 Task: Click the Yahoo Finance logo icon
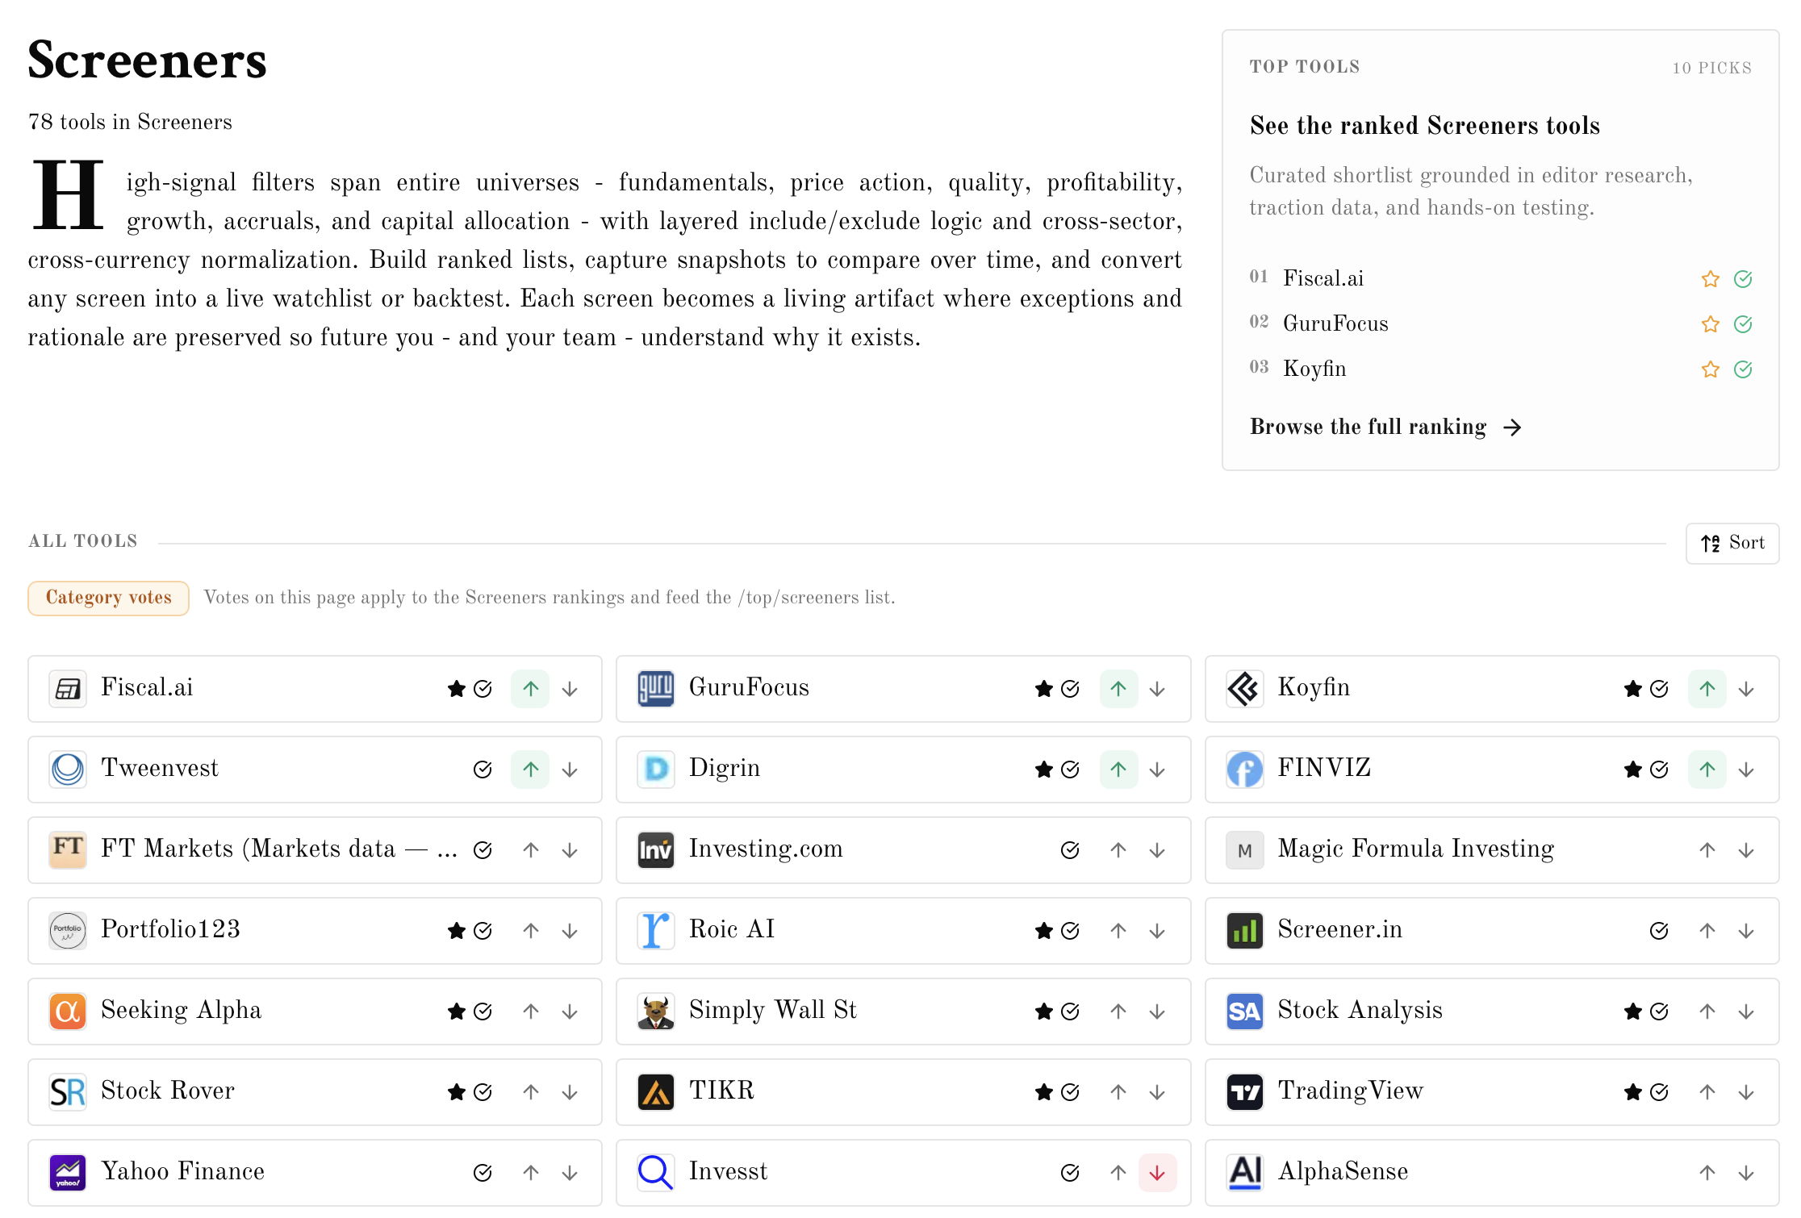(68, 1173)
